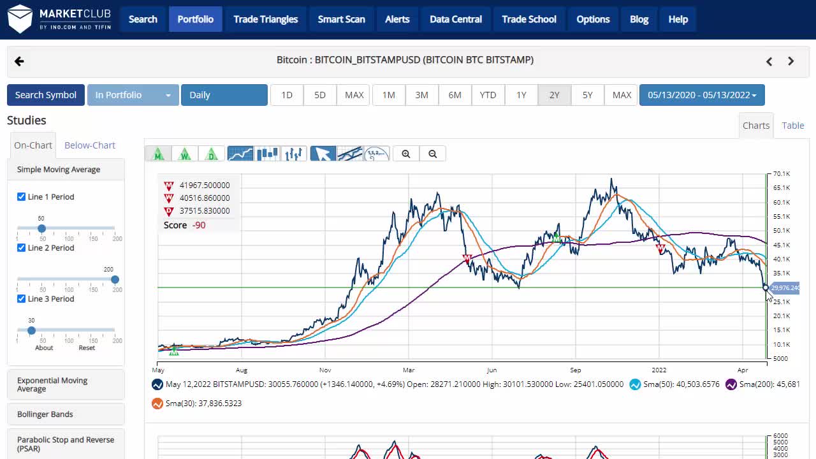This screenshot has width=816, height=459.
Task: Uncheck Line 1 Period checkbox
Action: (21, 197)
